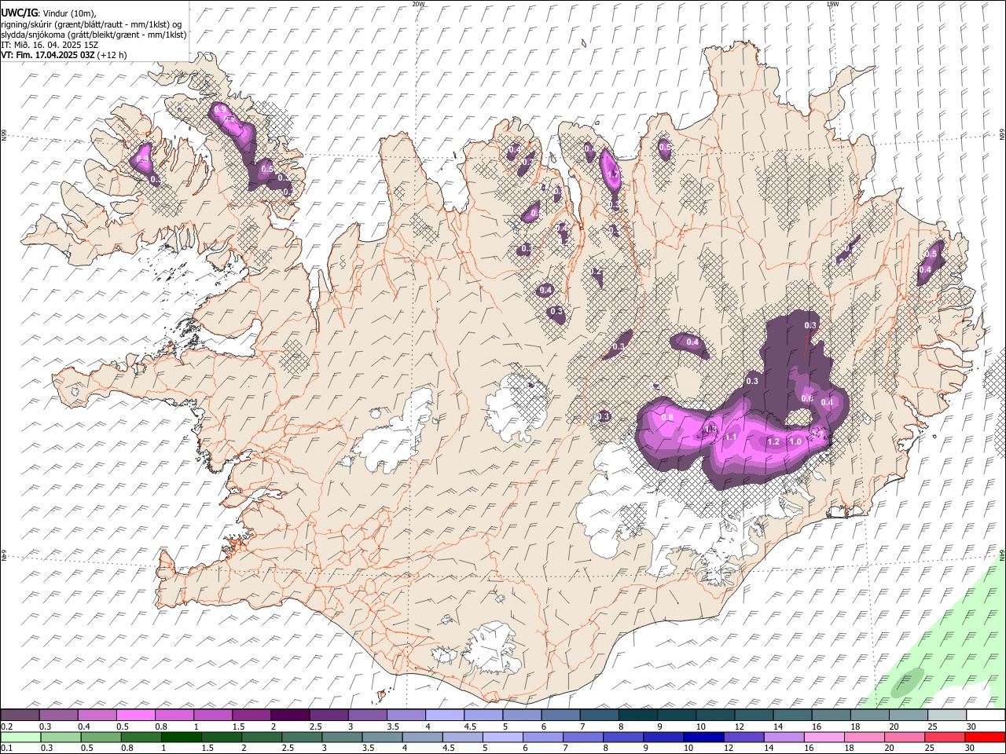Click the '3.5' label under upper legend
The image size is (1006, 754).
(392, 727)
